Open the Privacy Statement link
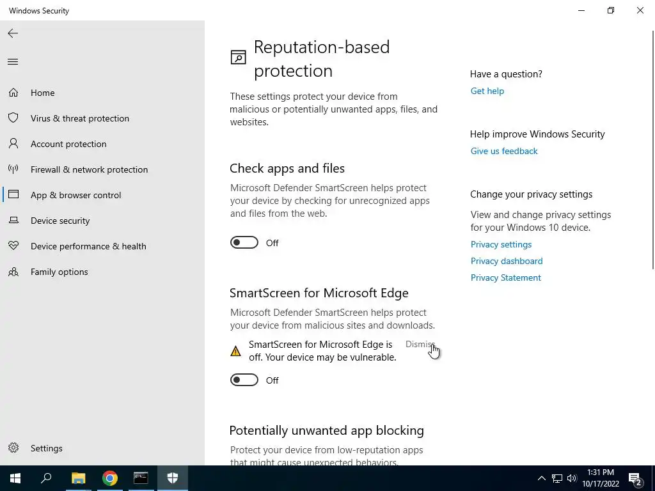 pos(505,277)
